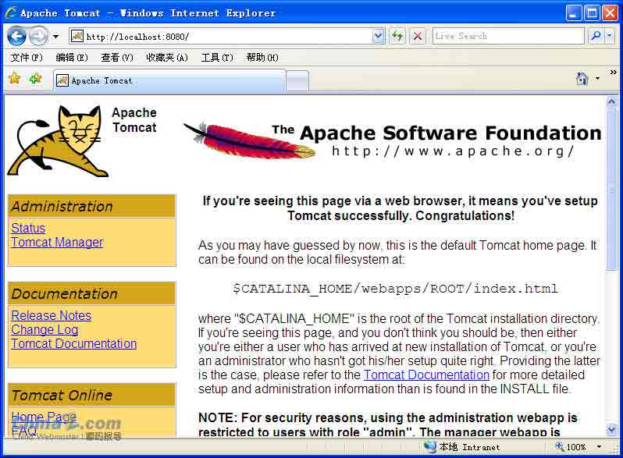Open sidebar Tomcat Documentation link
The height and width of the screenshot is (458, 623).
pyautogui.click(x=74, y=343)
